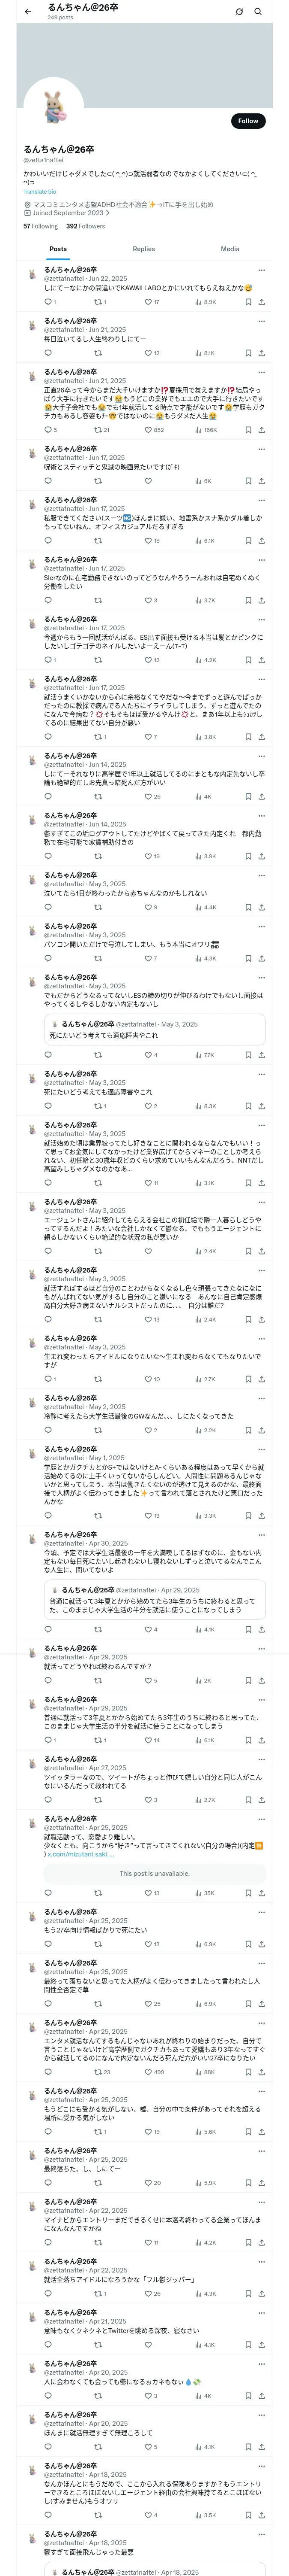Open search with the magnifier icon
Screen dimensions: 289x2576
pos(258,12)
